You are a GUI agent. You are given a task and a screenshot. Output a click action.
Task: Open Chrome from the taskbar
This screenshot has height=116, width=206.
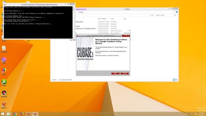tap(15, 114)
